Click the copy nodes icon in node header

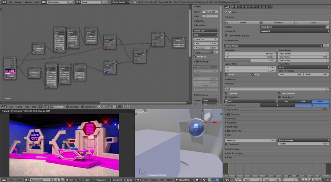(125, 107)
